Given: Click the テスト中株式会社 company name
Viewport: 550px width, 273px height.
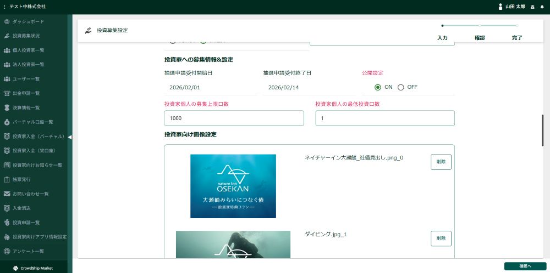Looking at the screenshot, I should 28,7.
